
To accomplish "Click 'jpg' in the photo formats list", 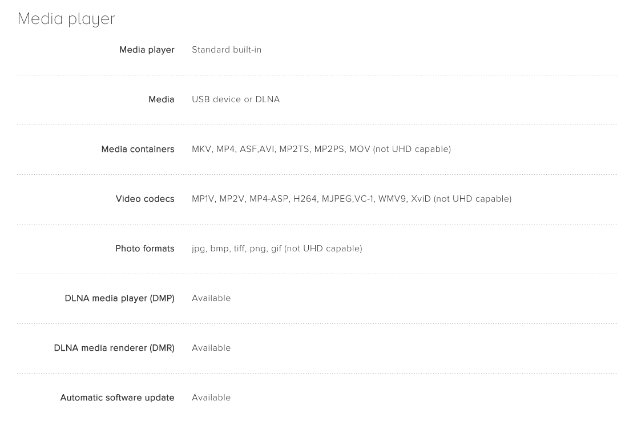I will (198, 248).
